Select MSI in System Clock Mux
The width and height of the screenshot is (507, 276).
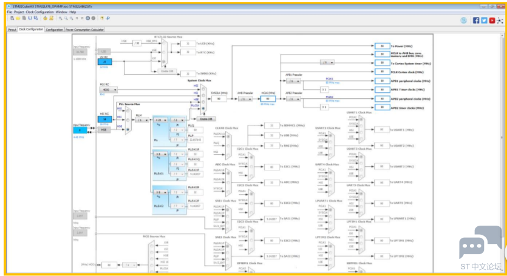[203, 89]
